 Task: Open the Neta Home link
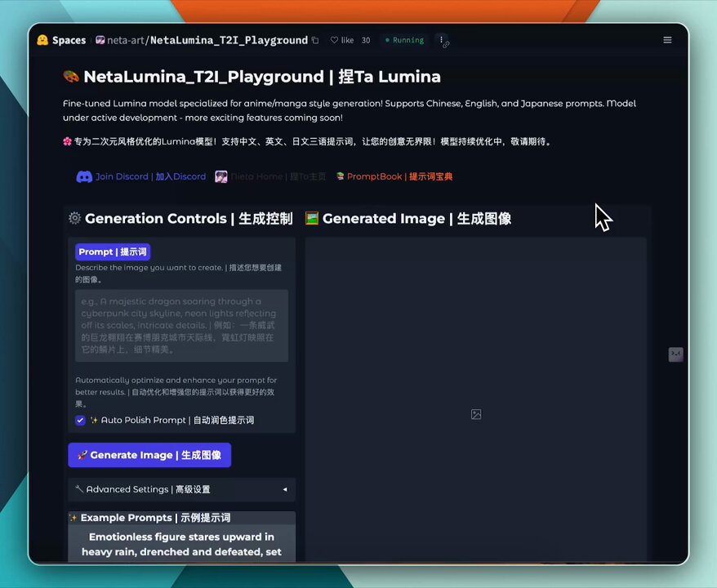coord(278,176)
